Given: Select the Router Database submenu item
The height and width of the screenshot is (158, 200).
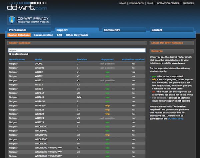Looking at the screenshot, I should coord(19,35).
